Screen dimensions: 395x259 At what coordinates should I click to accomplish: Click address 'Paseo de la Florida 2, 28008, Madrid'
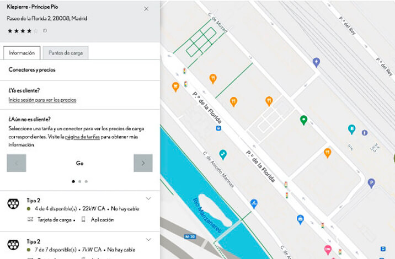pyautogui.click(x=47, y=18)
